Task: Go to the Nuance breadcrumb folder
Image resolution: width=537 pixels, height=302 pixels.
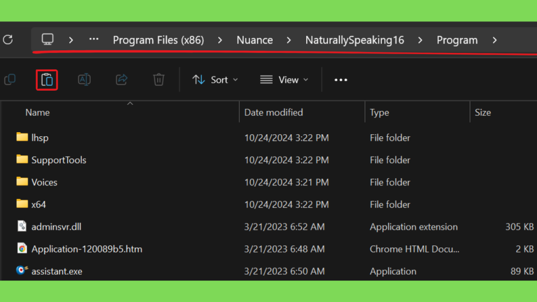Action: click(x=255, y=40)
